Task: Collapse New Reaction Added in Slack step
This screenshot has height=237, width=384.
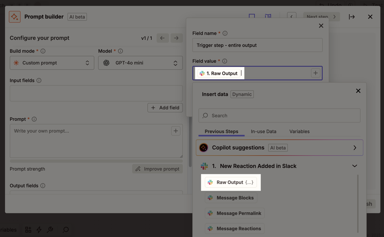Action: [x=354, y=166]
